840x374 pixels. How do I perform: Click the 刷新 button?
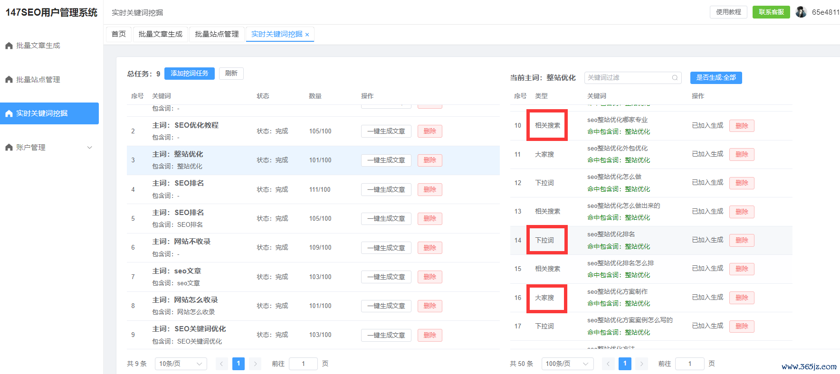231,74
